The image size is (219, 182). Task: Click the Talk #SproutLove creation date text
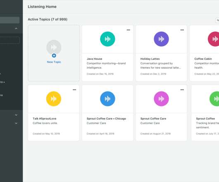tap(46, 134)
